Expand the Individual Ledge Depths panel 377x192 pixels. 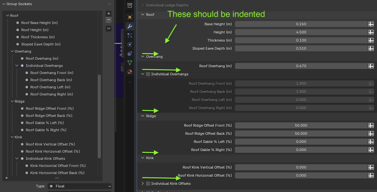(x=143, y=5)
